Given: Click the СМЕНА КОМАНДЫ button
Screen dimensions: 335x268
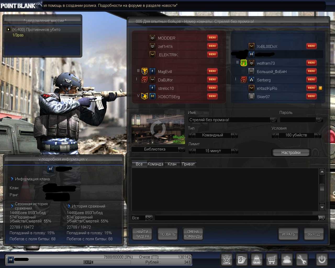Looking at the screenshot, I should tap(193, 234).
